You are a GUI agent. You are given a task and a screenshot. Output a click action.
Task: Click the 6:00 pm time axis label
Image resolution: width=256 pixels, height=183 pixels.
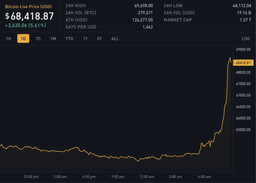point(89,177)
